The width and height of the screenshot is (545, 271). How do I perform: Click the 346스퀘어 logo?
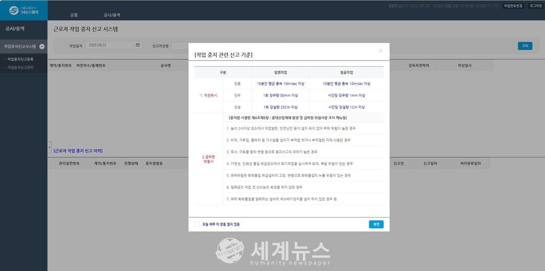[23, 10]
